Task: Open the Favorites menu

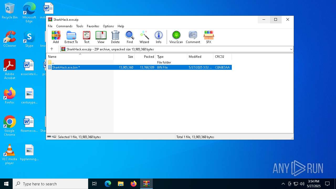Action: (93, 26)
